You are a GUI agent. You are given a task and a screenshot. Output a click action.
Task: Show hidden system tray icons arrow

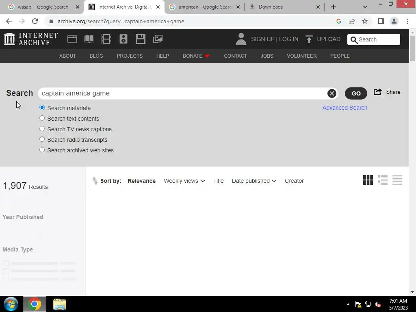click(x=348, y=304)
